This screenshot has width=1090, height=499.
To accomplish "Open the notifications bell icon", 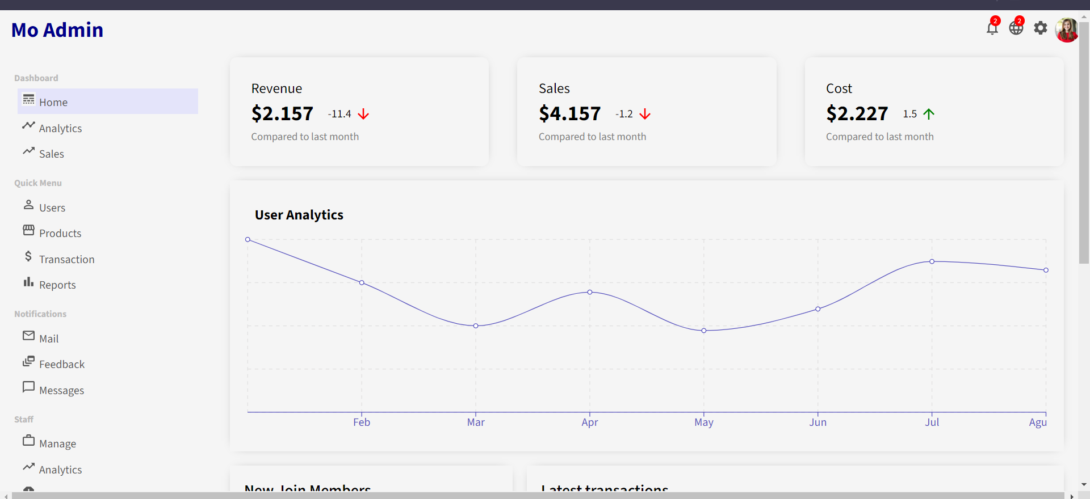I will tap(992, 28).
